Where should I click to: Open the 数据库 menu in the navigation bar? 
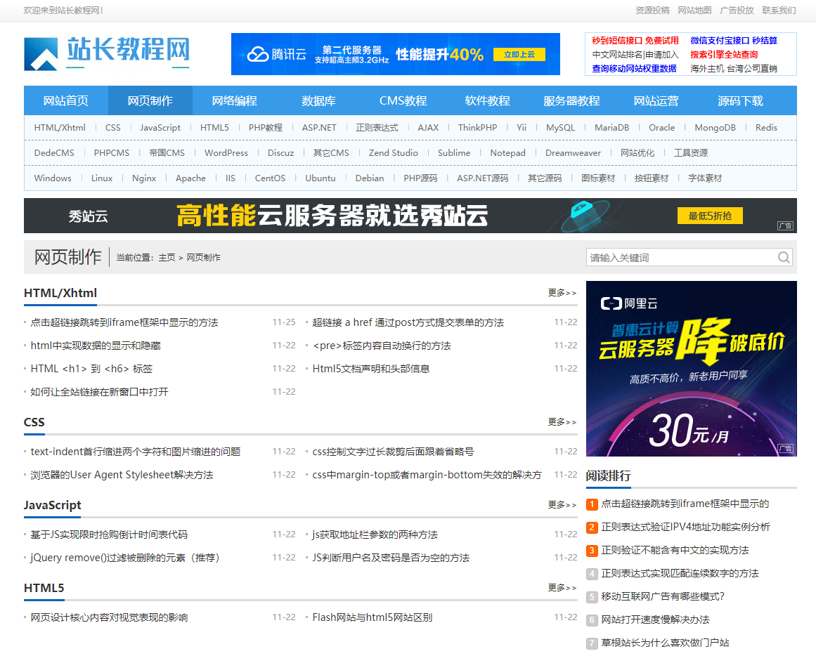tap(317, 101)
